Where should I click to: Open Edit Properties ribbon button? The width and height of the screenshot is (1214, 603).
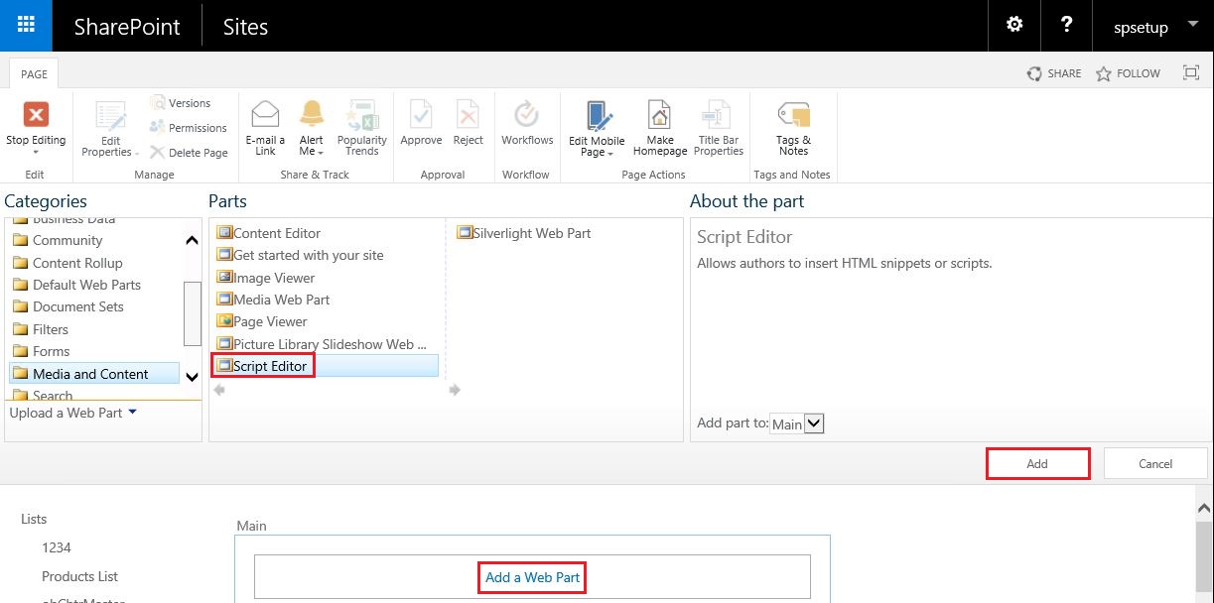click(x=110, y=128)
